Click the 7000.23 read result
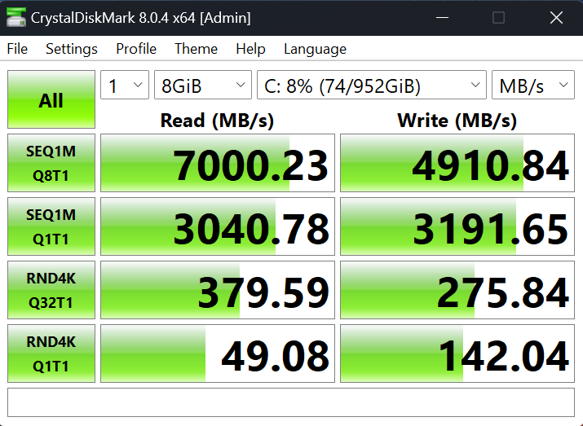The width and height of the screenshot is (583, 426). pos(218,163)
